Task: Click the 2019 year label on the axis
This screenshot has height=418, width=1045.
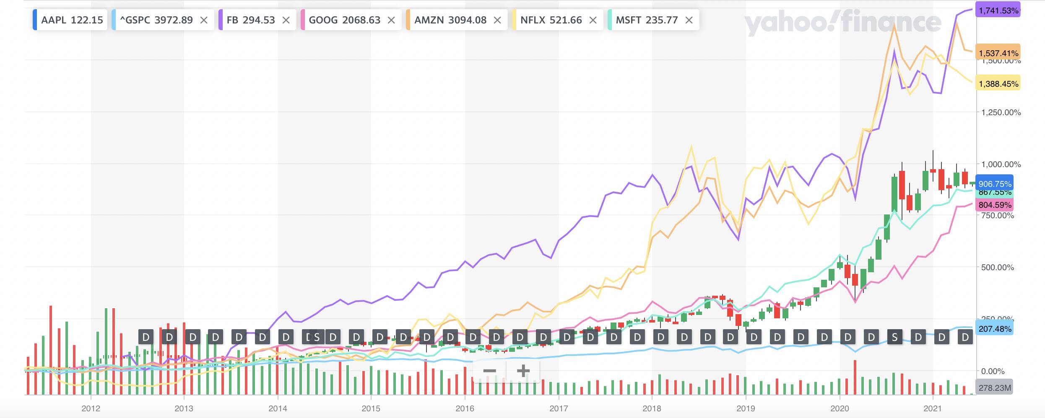Action: pyautogui.click(x=746, y=408)
